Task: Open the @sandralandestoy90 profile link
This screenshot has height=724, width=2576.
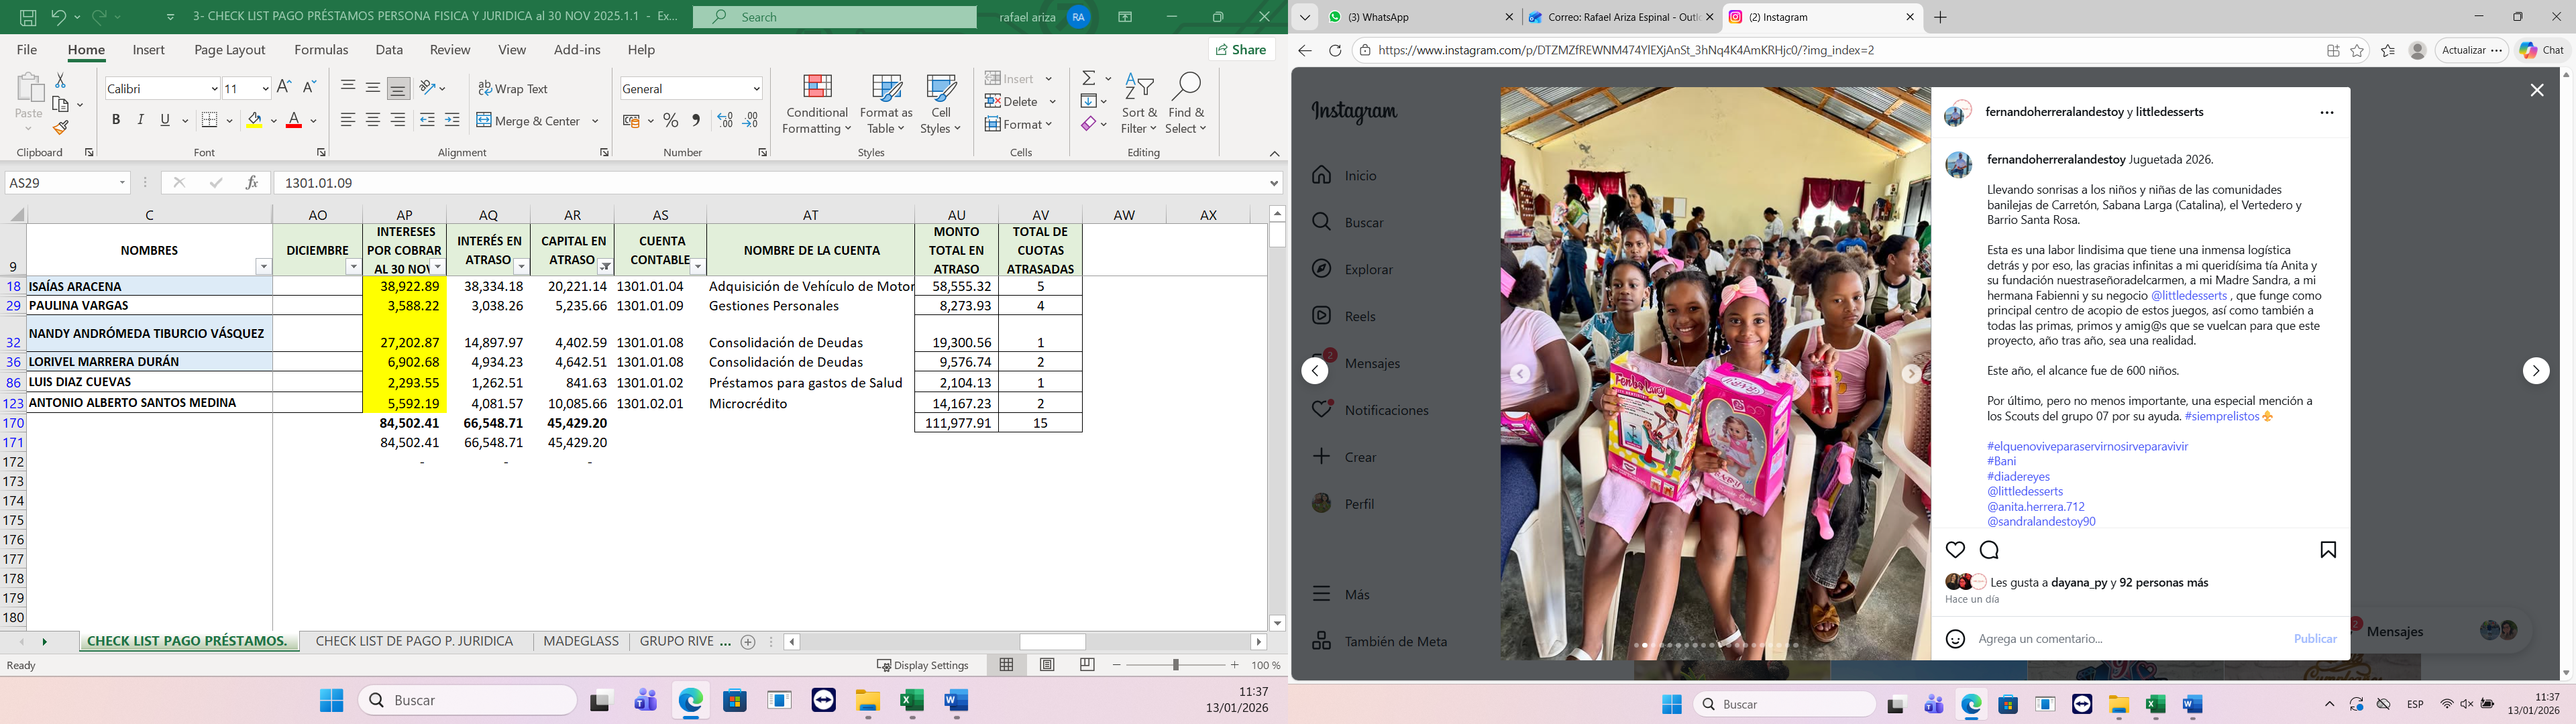Action: pyautogui.click(x=2041, y=522)
